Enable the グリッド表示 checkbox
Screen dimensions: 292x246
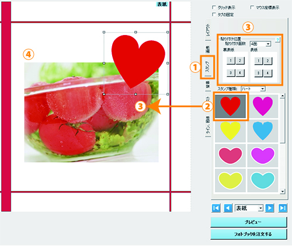click(214, 8)
